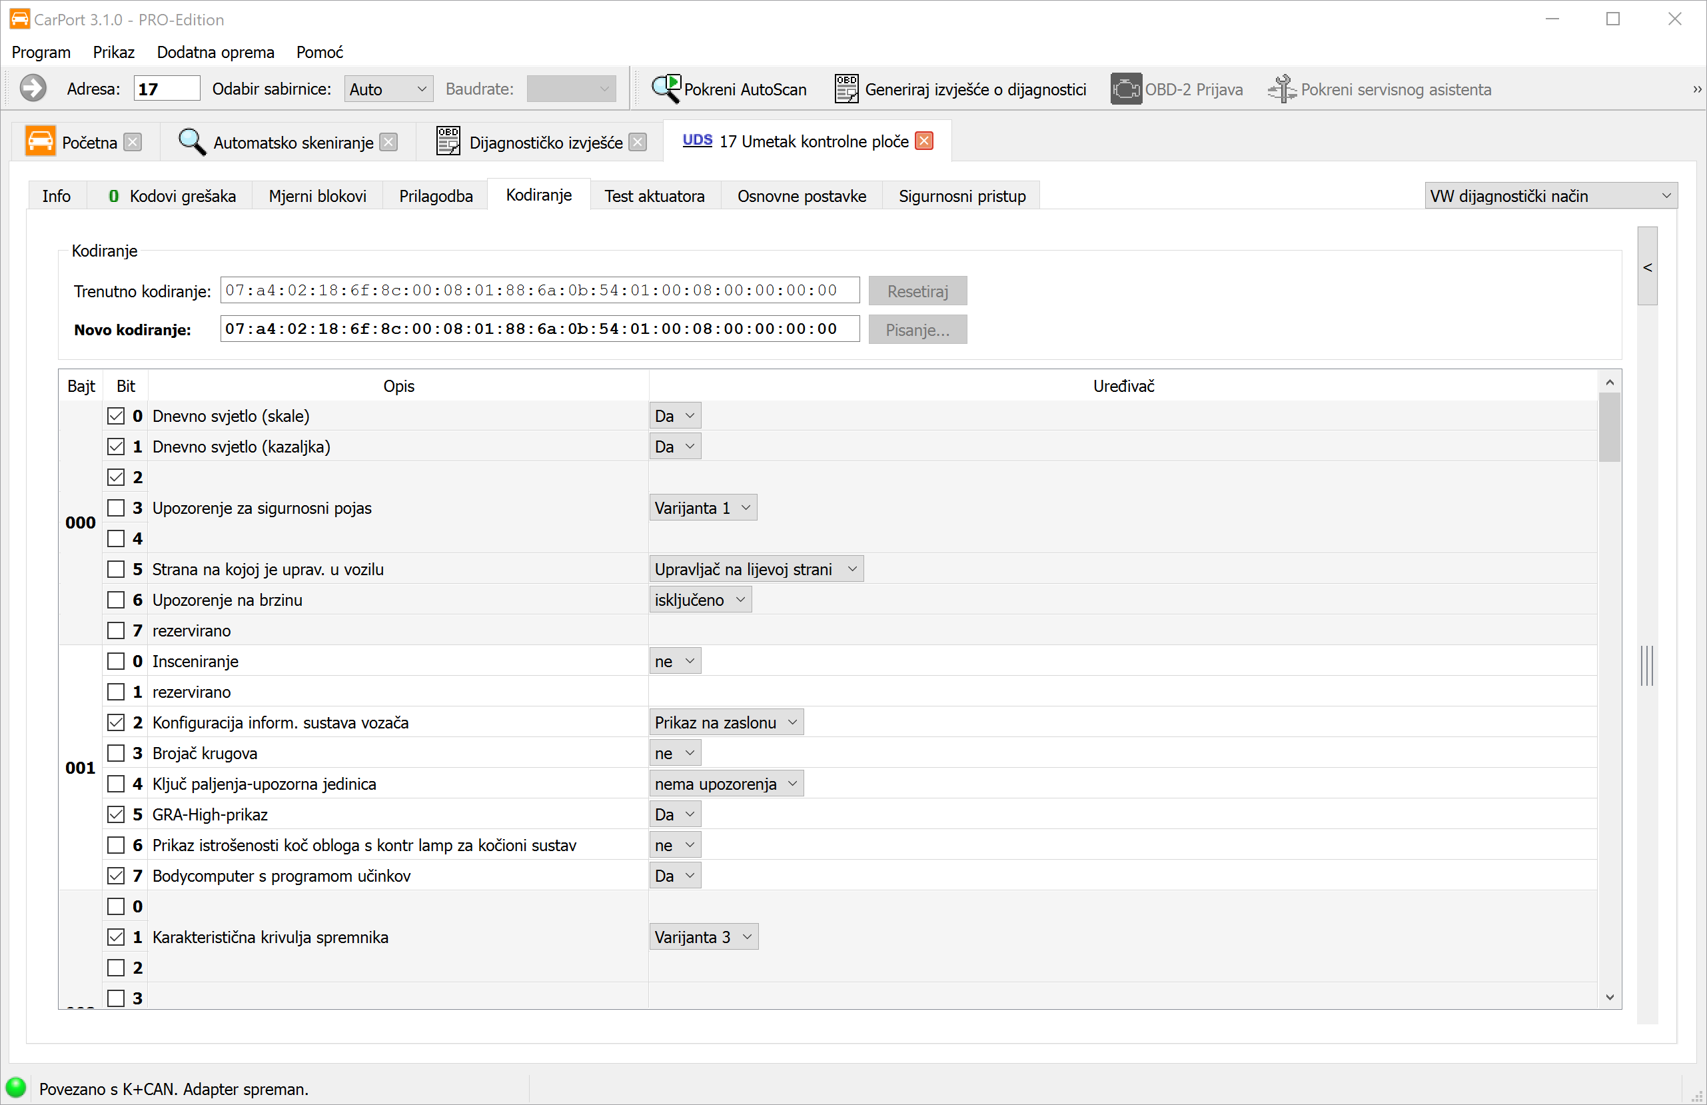
Task: Expand Odabir sabirnice Auto dropdown
Action: [x=388, y=89]
